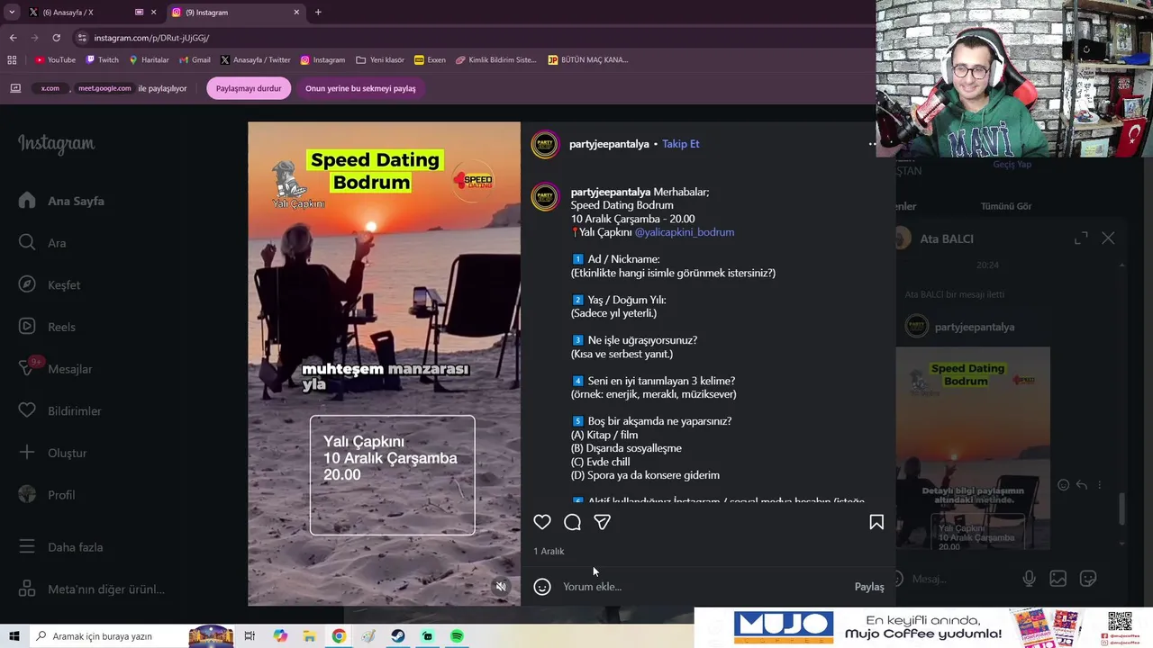1153x648 pixels.
Task: Open Chrome apps grid in bookmarks bar
Action: pos(12,60)
